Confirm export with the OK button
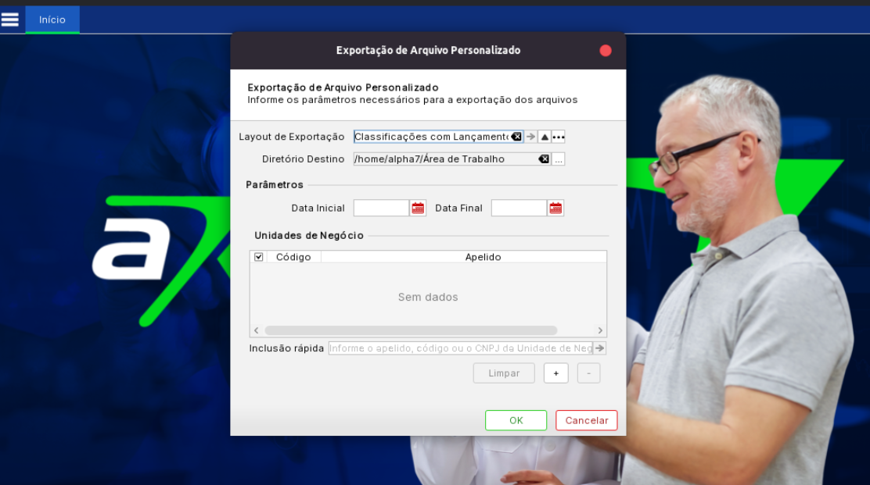Viewport: 870px width, 485px height. pos(516,420)
